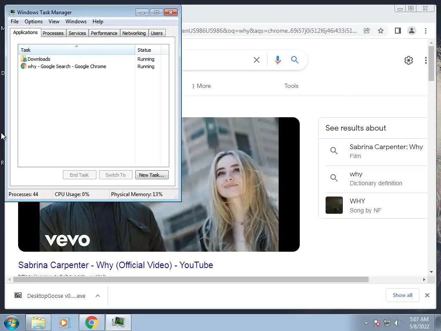This screenshot has height=331, width=441.
Task: Select the Applications tab
Action: click(25, 32)
